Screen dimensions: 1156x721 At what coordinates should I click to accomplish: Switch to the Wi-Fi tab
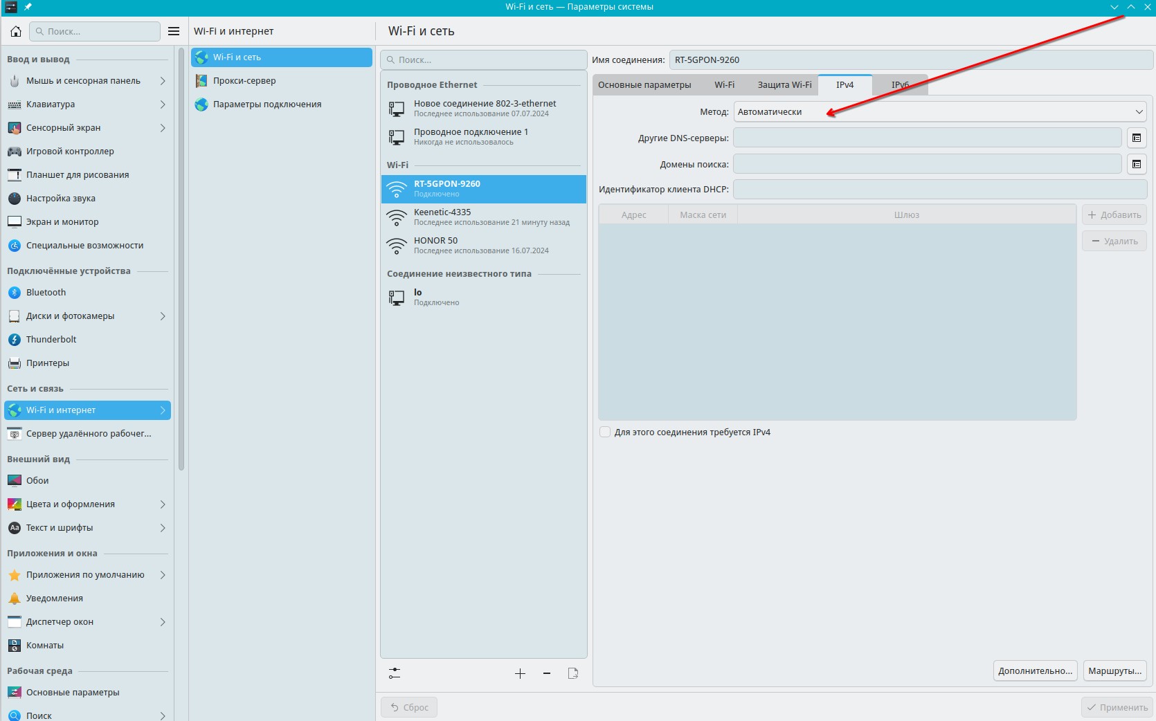click(725, 85)
